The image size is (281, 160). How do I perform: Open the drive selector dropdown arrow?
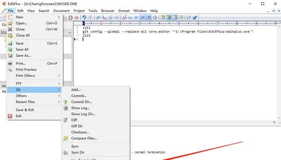point(70,33)
